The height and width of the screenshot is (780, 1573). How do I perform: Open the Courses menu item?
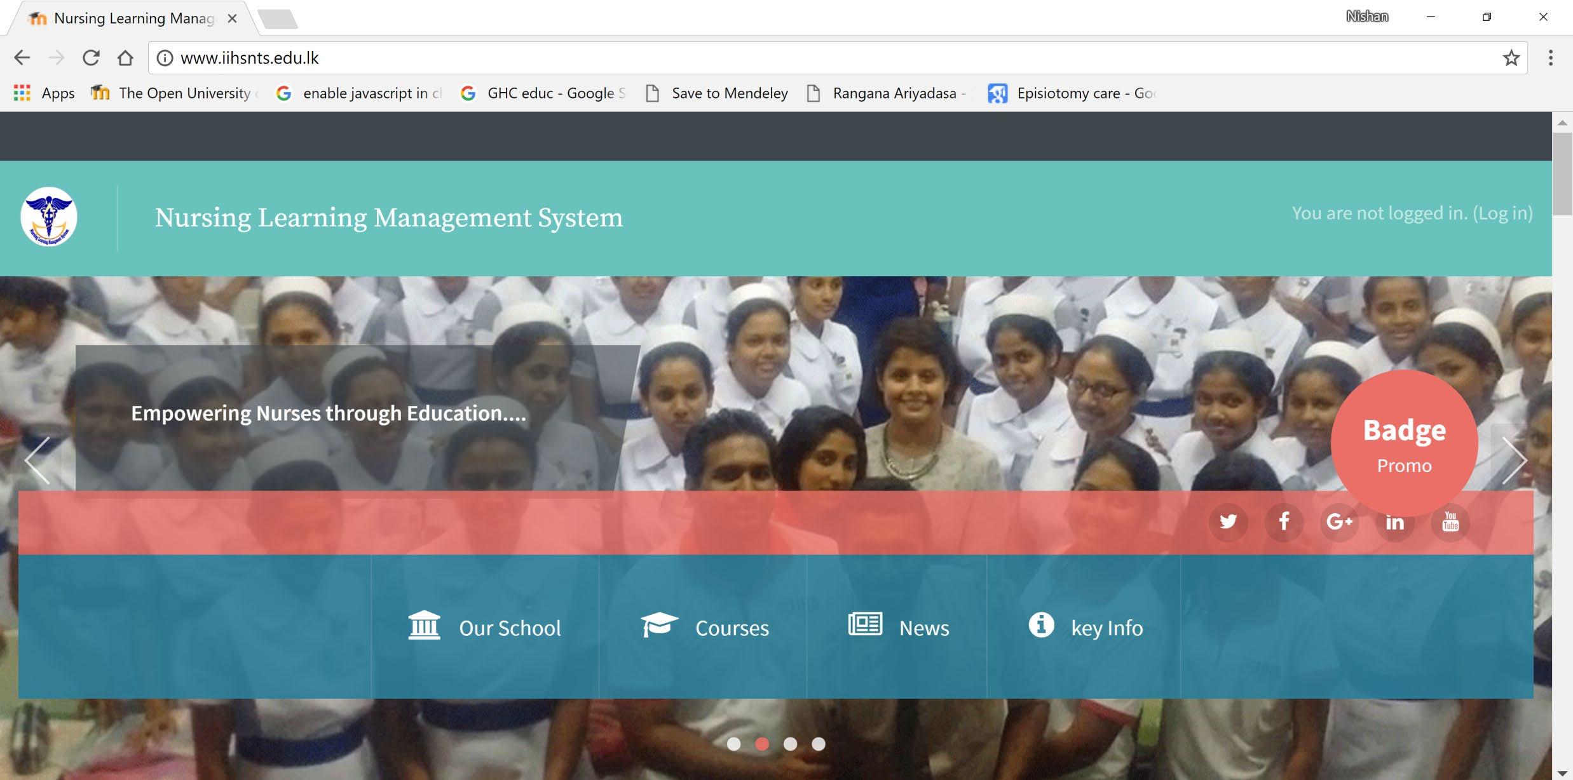point(704,628)
